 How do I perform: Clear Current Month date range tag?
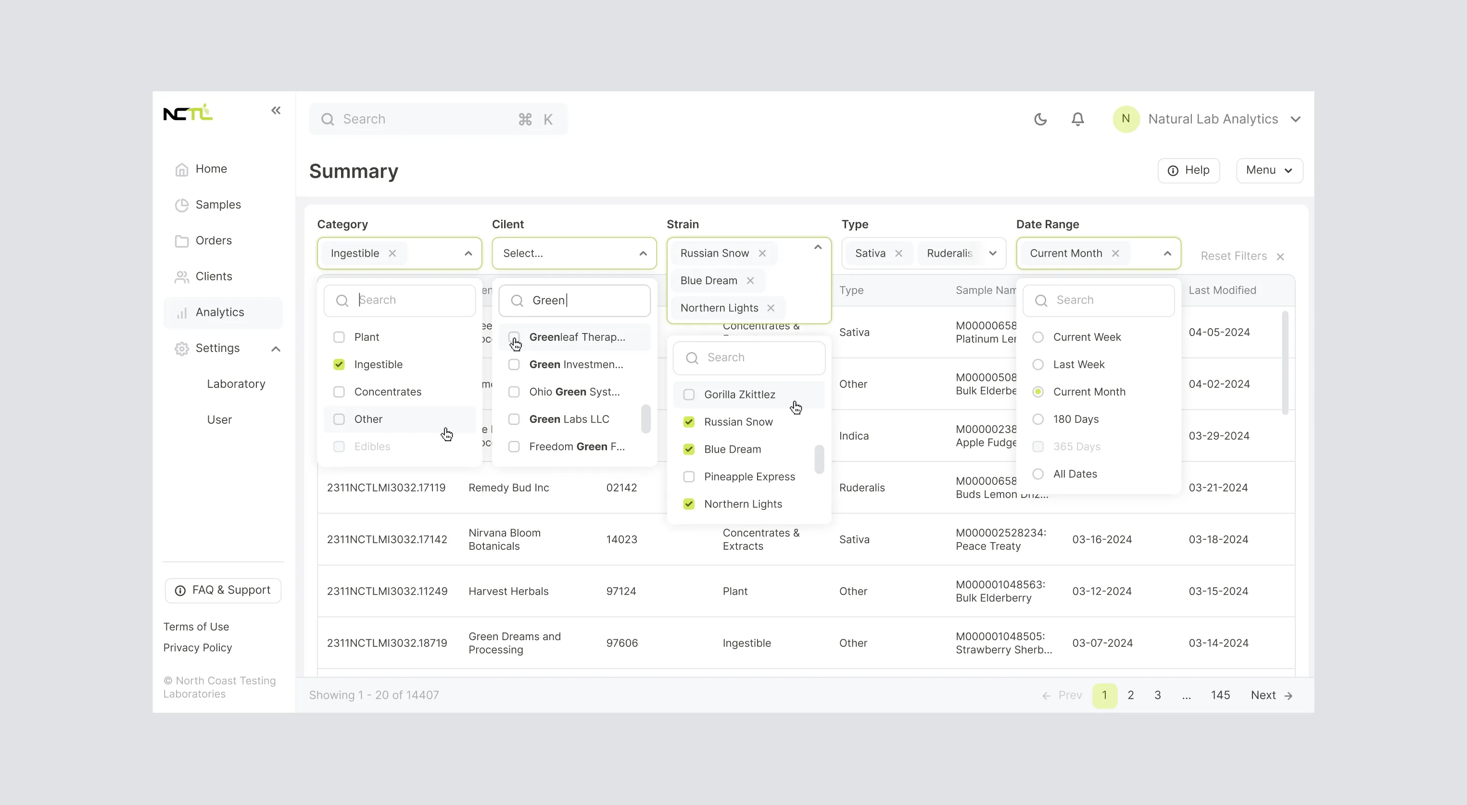coord(1115,253)
